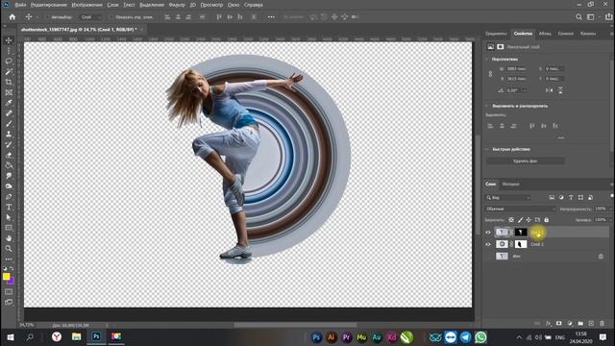The image size is (615, 346).
Task: Collapse the Перспектива section in Properties
Action: 487,60
